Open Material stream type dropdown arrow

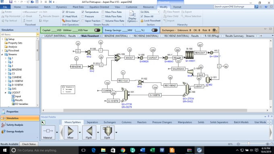pos(57,132)
